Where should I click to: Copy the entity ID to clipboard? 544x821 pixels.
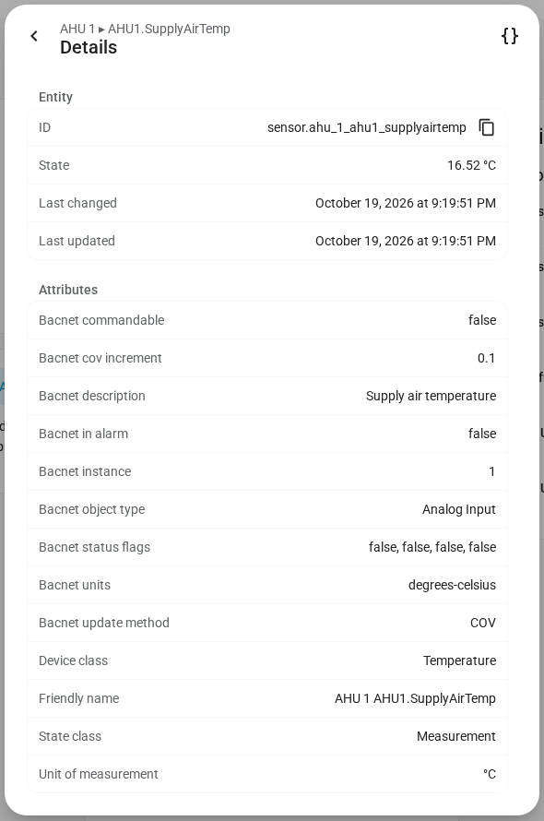pos(487,127)
